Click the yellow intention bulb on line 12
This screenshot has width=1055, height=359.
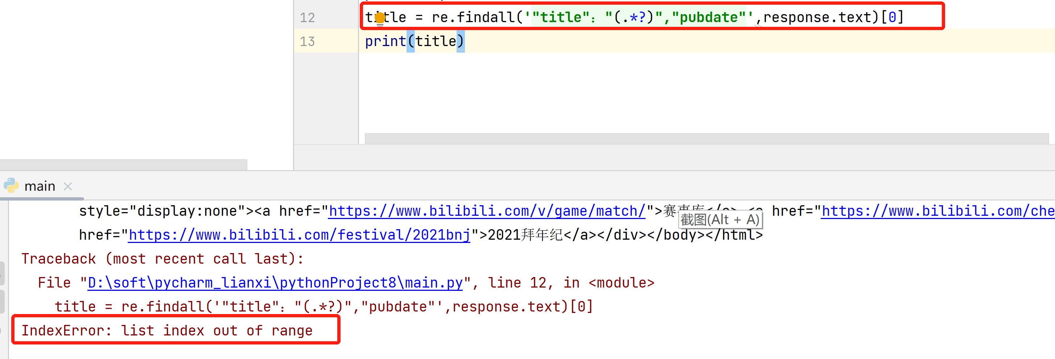[x=380, y=18]
